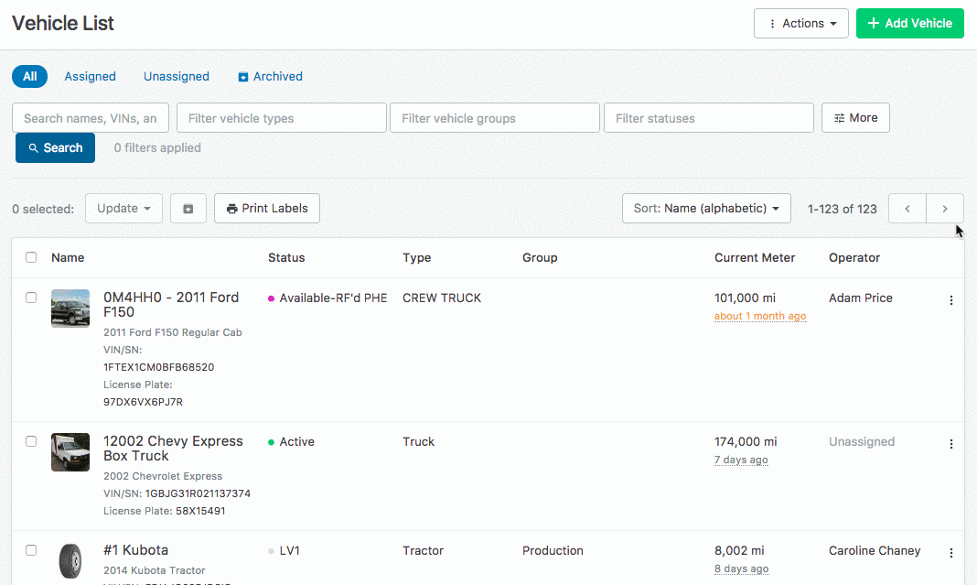
Task: Open row menu for #1 Kubota
Action: [950, 553]
